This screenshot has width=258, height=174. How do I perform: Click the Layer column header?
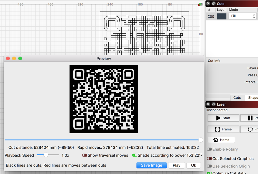pos(221,10)
